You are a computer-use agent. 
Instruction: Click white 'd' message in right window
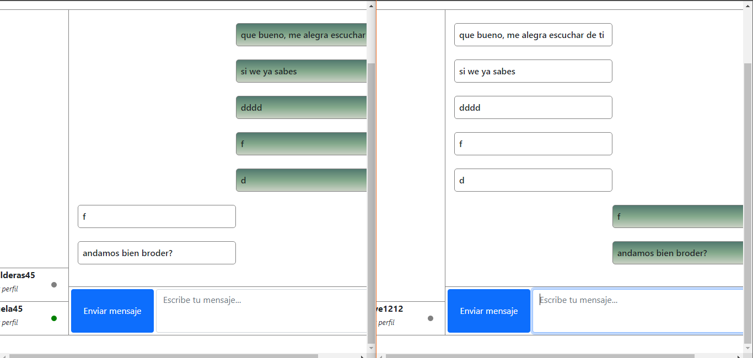coord(533,180)
